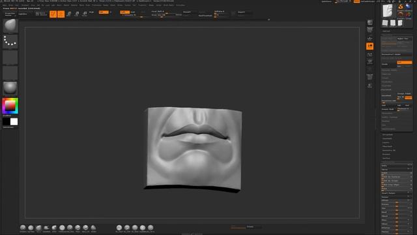Image resolution: width=417 pixels, height=235 pixels.
Task: Open the Document menu
Action: [25, 5]
